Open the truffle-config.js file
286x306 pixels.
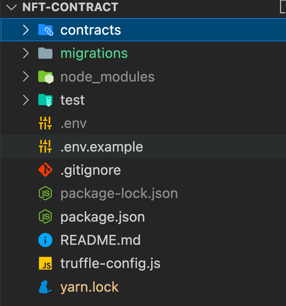point(110,263)
